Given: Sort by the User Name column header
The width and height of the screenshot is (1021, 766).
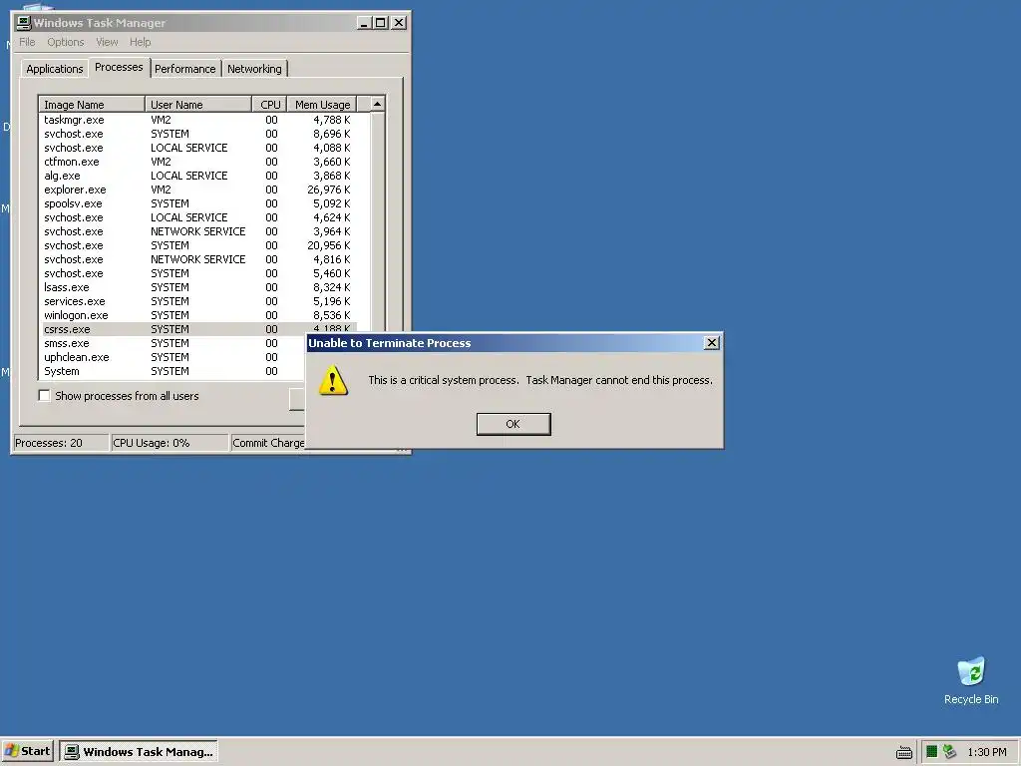Looking at the screenshot, I should [198, 104].
